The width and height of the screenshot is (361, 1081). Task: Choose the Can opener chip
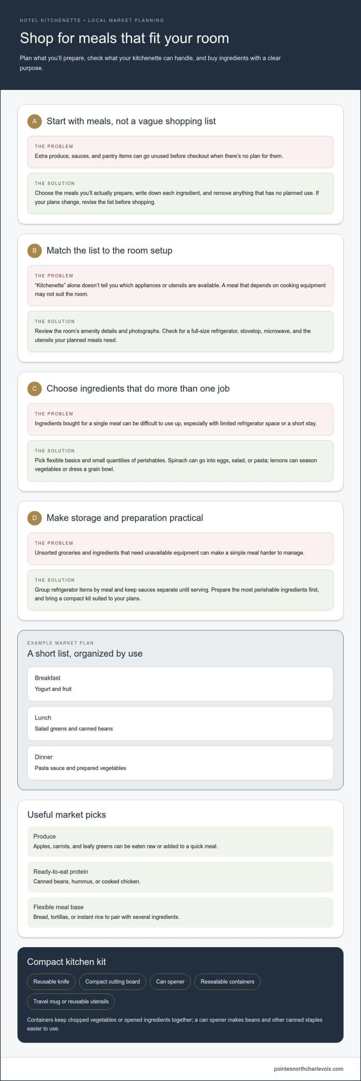point(170,981)
